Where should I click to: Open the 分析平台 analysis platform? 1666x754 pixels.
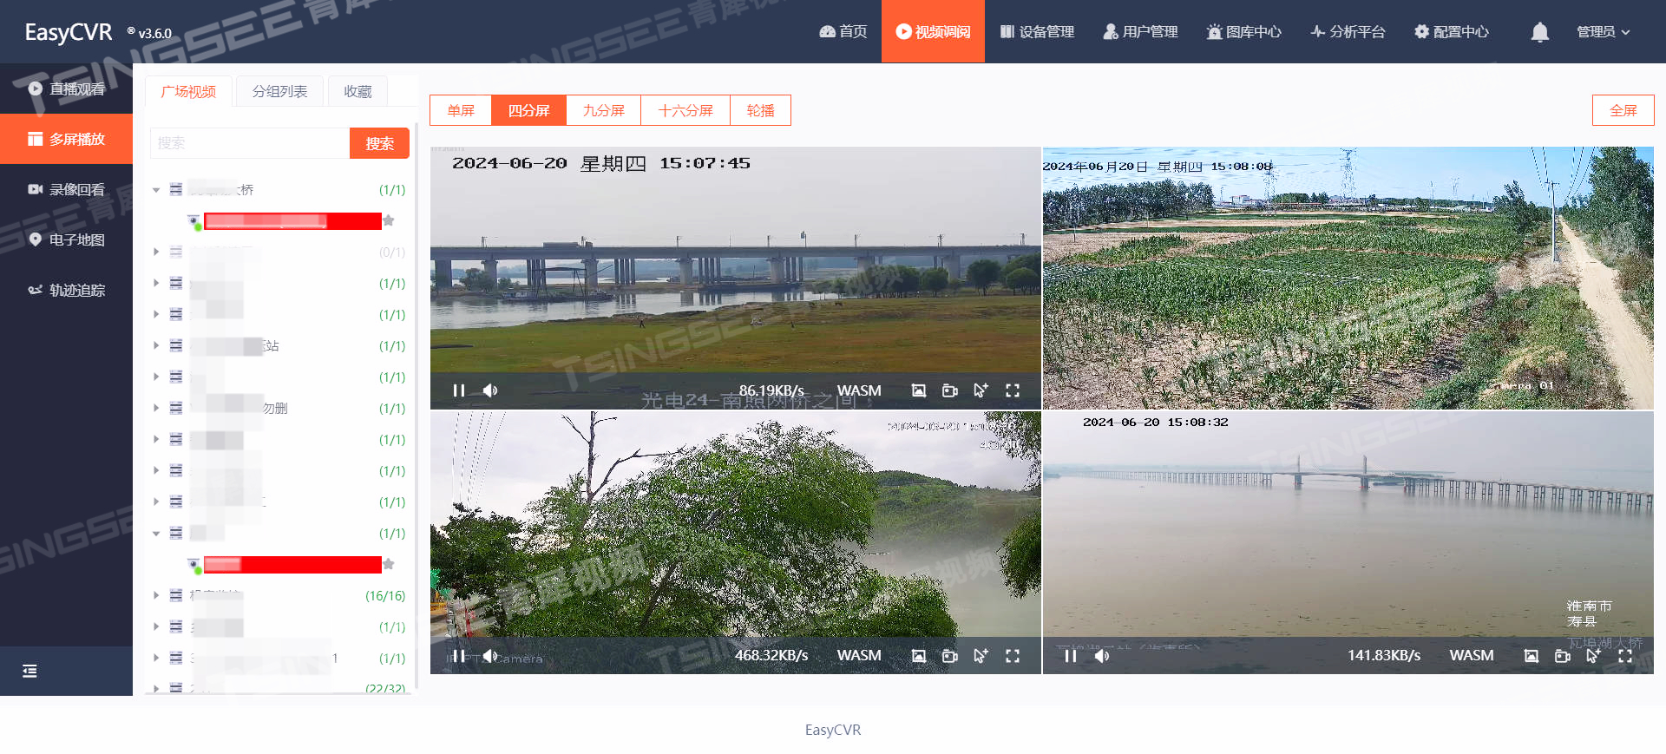(1348, 31)
